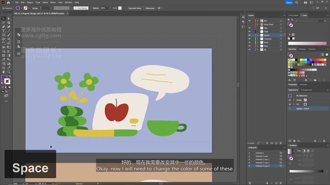Select the Selection tool (black arrow)
330x185 pixels.
tap(4, 18)
